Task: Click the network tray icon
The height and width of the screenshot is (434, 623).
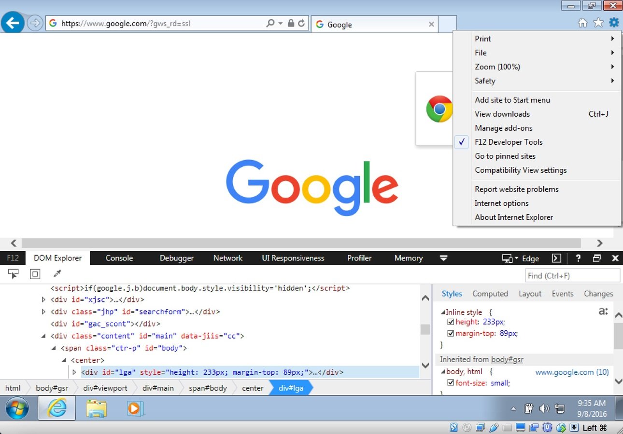Action: point(560,408)
